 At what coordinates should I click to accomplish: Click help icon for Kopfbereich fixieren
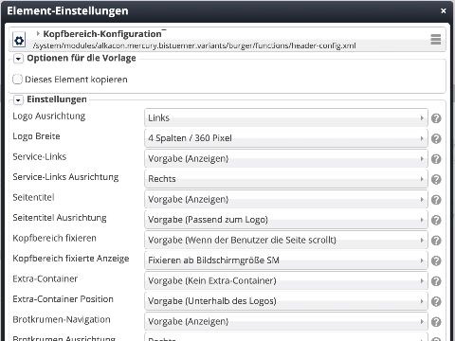point(436,241)
